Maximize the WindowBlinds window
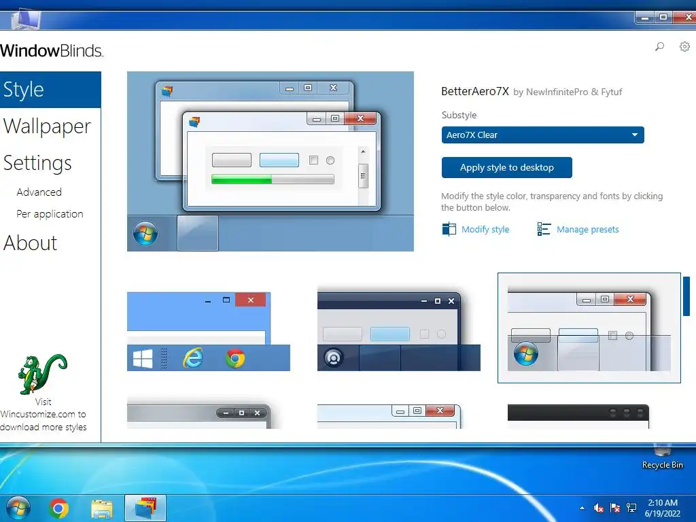 coord(663,17)
